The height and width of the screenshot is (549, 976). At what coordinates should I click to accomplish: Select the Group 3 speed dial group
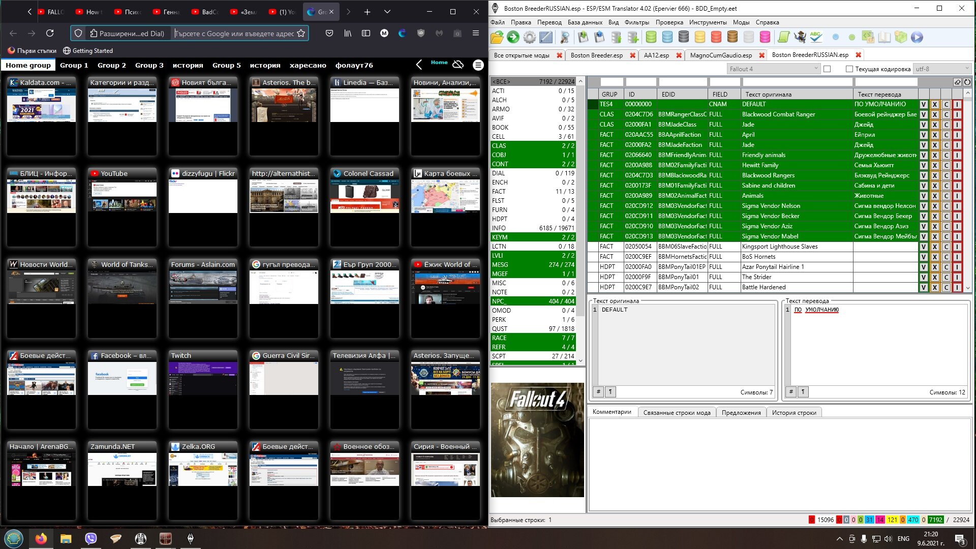149,65
